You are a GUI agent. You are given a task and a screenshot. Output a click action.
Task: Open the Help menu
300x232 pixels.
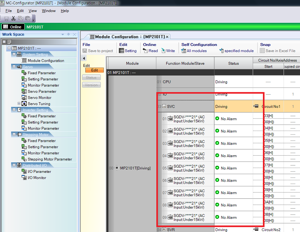[x=65, y=11]
